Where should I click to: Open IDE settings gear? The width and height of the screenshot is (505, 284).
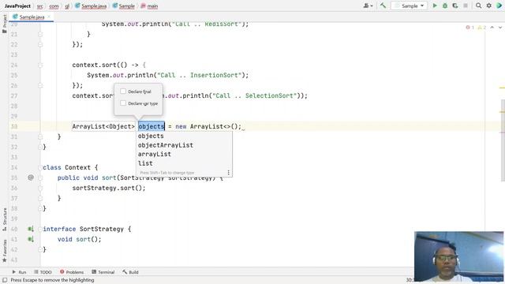click(489, 6)
